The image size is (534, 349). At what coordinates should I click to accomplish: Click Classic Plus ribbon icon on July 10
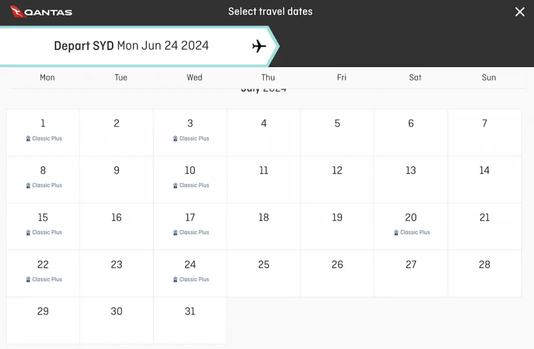point(175,186)
